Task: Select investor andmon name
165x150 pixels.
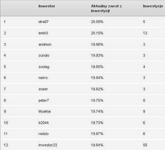Action: point(45,45)
